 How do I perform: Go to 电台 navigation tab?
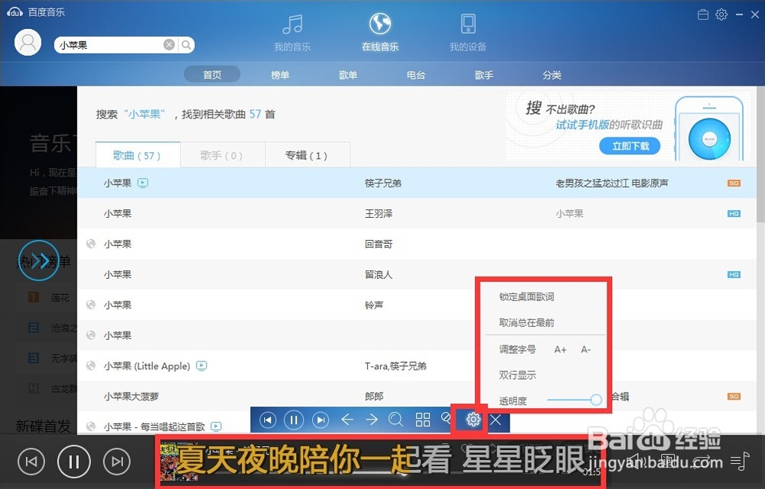click(x=415, y=75)
